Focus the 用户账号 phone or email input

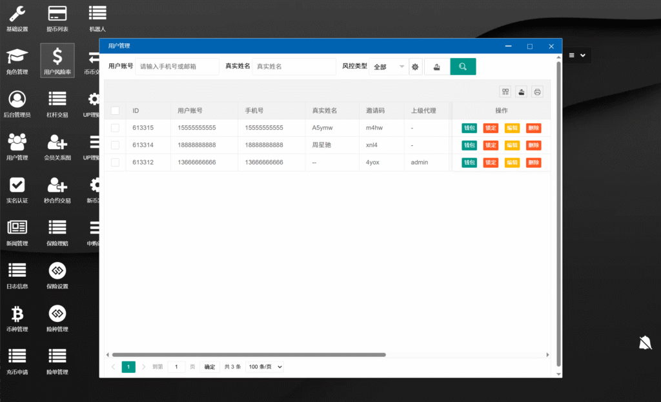pos(177,66)
